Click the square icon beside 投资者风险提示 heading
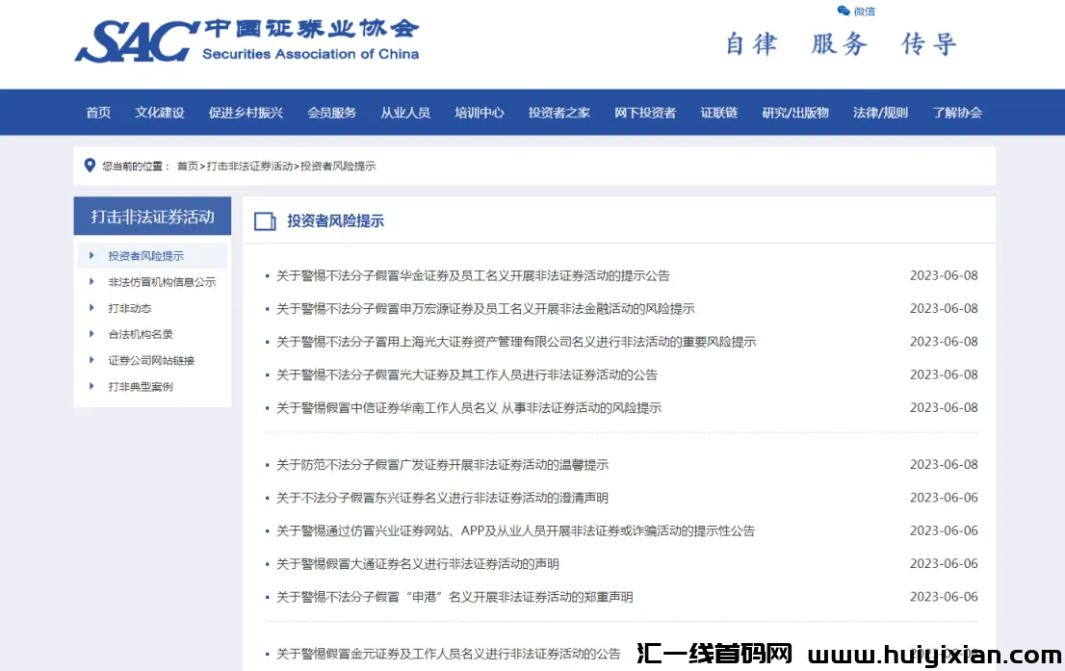 265,221
